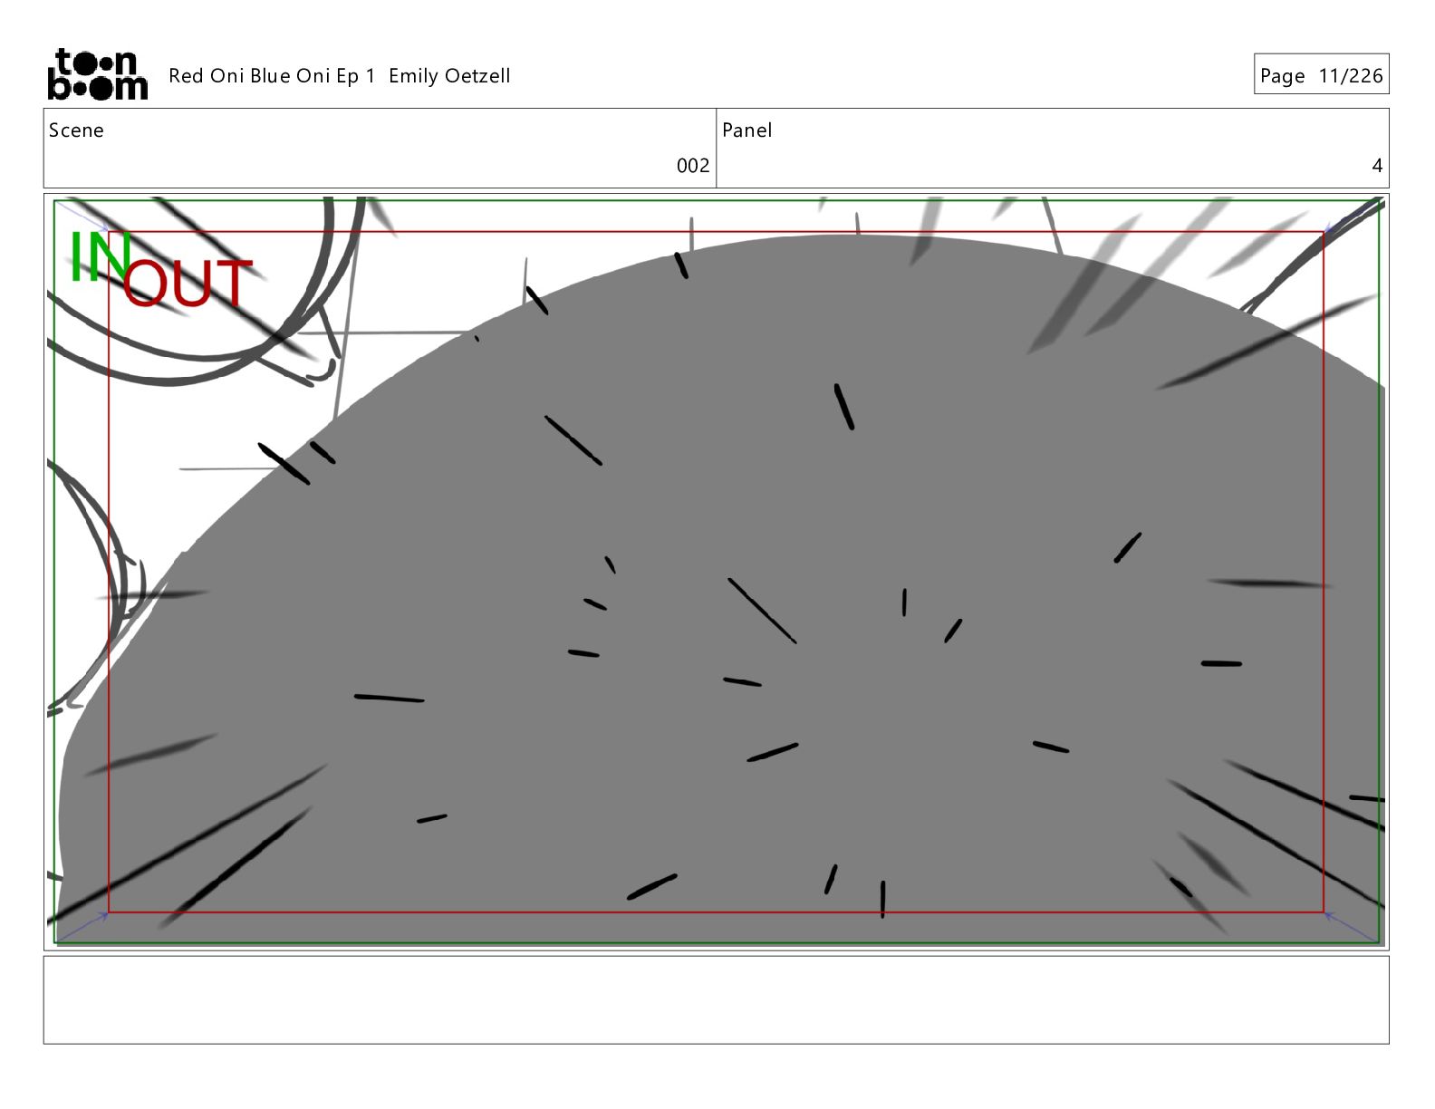Click the panel number '4'
1435x1109 pixels.
tap(1377, 166)
